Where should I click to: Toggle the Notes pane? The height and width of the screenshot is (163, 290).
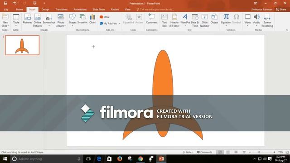point(188,152)
